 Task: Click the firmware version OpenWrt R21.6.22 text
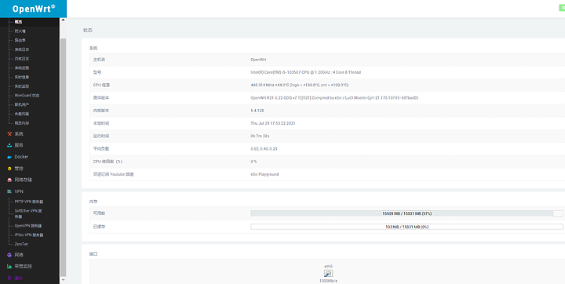point(334,97)
